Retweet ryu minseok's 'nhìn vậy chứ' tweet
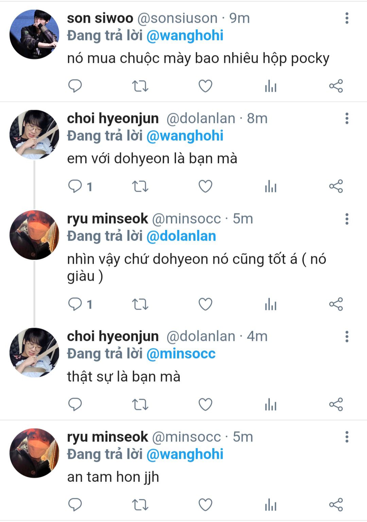 (x=140, y=304)
